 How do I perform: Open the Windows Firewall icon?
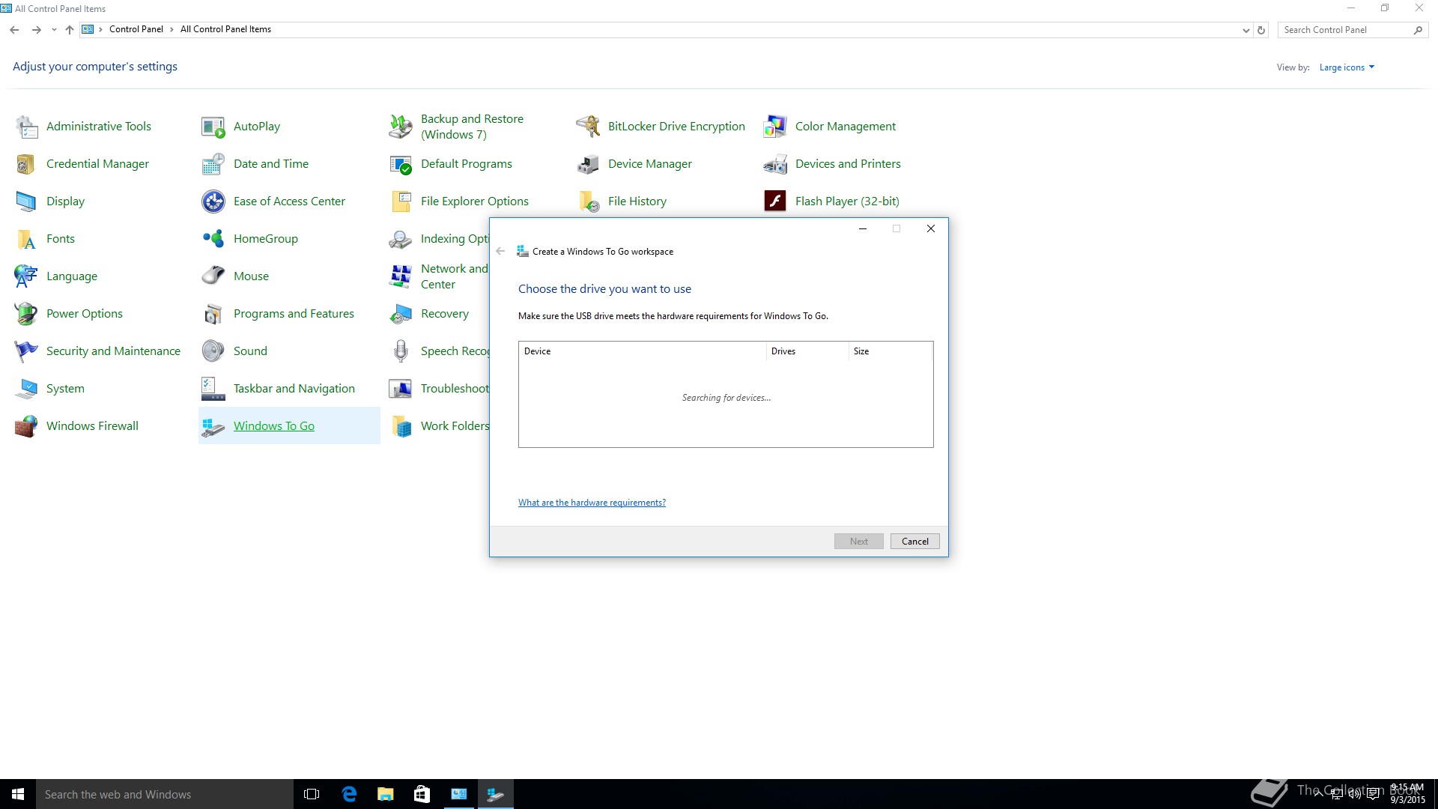point(26,426)
